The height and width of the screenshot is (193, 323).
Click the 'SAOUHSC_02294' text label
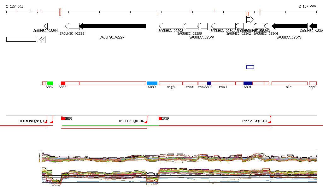pyautogui.click(x=45, y=31)
